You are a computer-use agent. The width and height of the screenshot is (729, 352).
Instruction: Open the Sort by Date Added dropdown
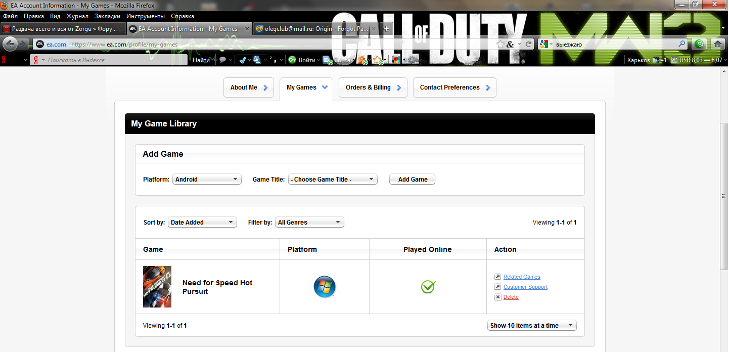(x=202, y=222)
